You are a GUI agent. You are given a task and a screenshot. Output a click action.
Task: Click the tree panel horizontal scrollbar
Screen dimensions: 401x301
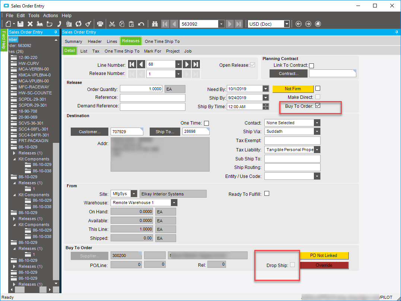coord(31,289)
